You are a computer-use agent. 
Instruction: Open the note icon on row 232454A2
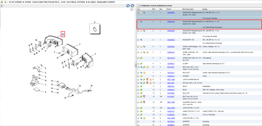click(x=141, y=47)
